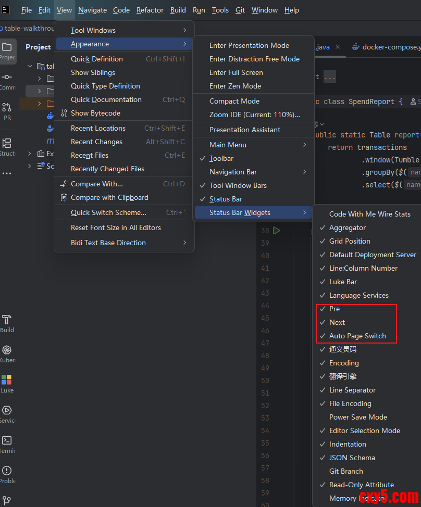Click the green run gutter icon at line 38

coord(277,231)
